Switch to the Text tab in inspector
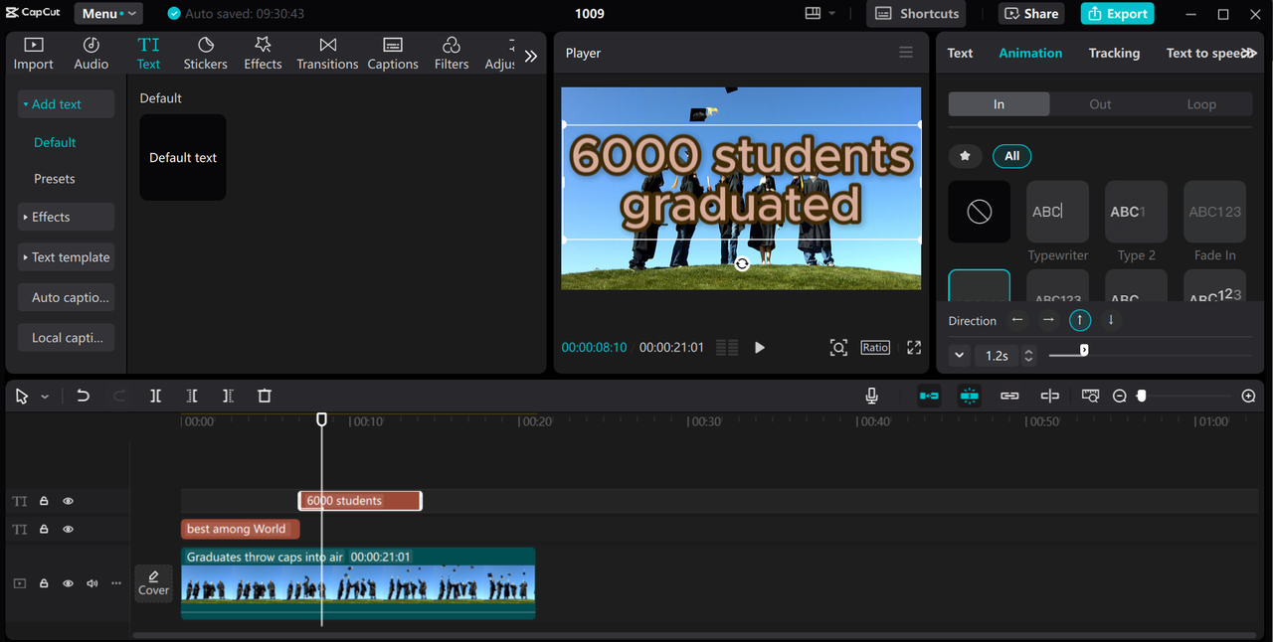The image size is (1273, 642). point(960,53)
